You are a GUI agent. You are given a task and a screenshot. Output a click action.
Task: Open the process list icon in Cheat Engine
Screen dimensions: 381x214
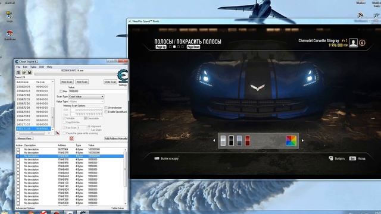click(x=18, y=73)
